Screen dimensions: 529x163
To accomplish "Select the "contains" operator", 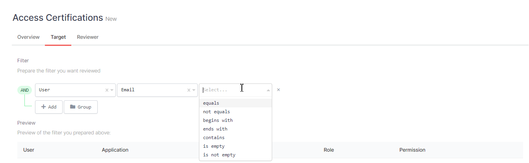I will (214, 138).
